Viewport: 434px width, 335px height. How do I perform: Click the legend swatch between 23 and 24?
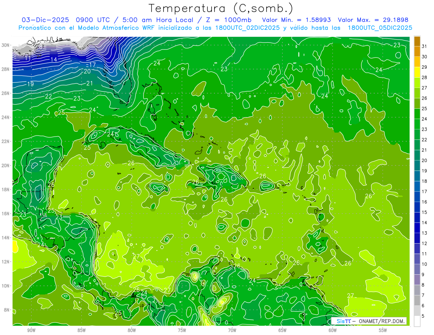click(417, 124)
